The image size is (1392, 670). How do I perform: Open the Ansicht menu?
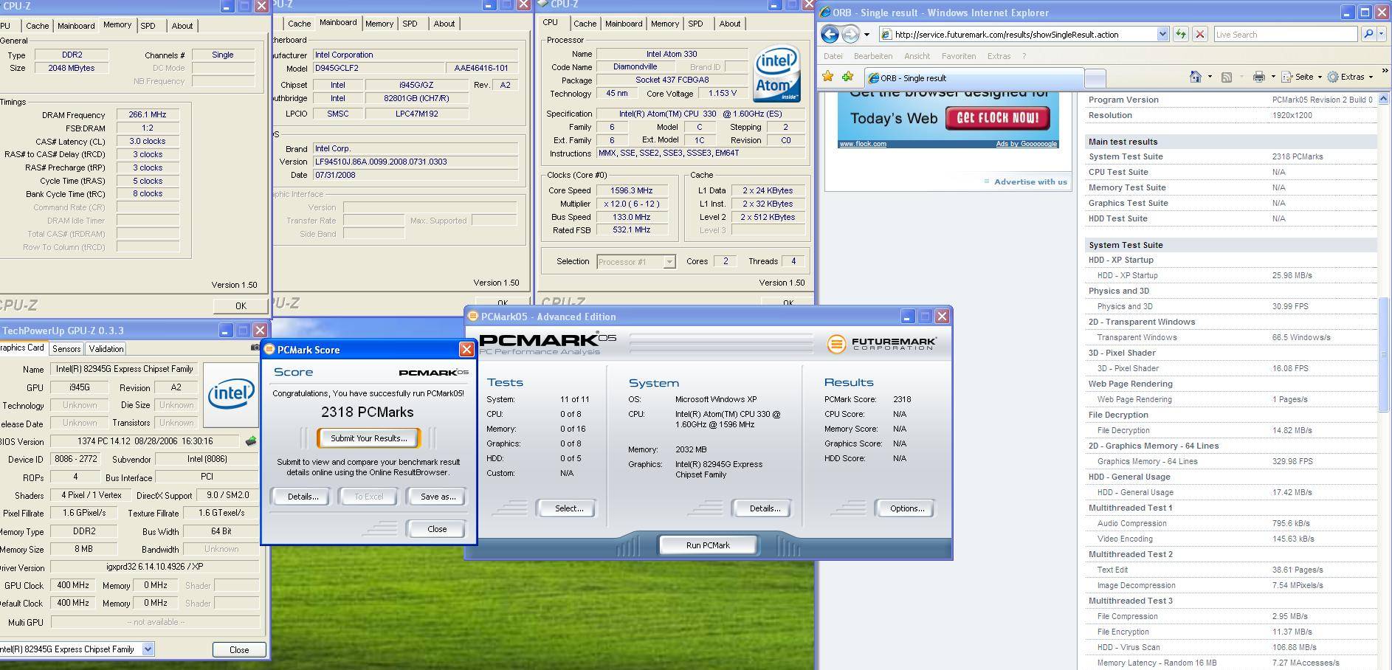click(917, 56)
